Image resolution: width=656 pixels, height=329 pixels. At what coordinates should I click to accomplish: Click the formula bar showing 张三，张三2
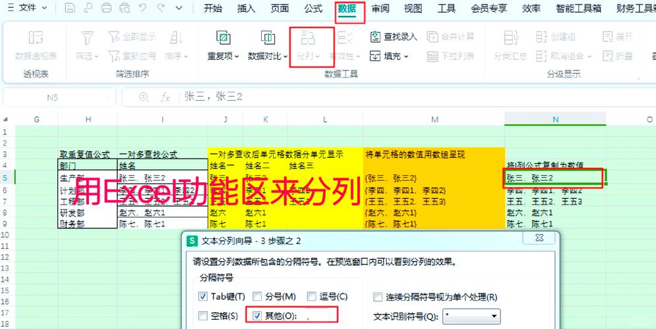point(389,97)
